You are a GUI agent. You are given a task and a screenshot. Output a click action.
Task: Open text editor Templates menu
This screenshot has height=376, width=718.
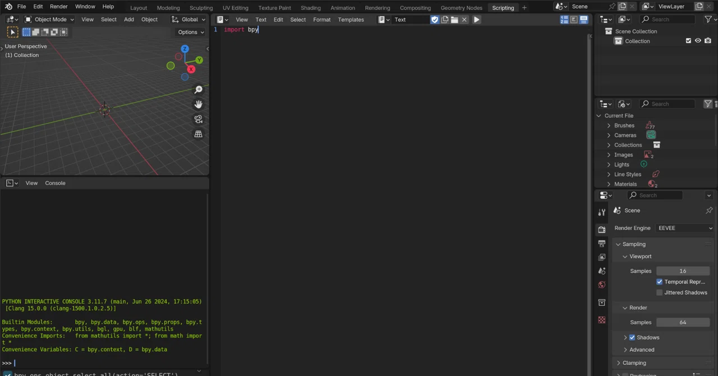pyautogui.click(x=351, y=20)
